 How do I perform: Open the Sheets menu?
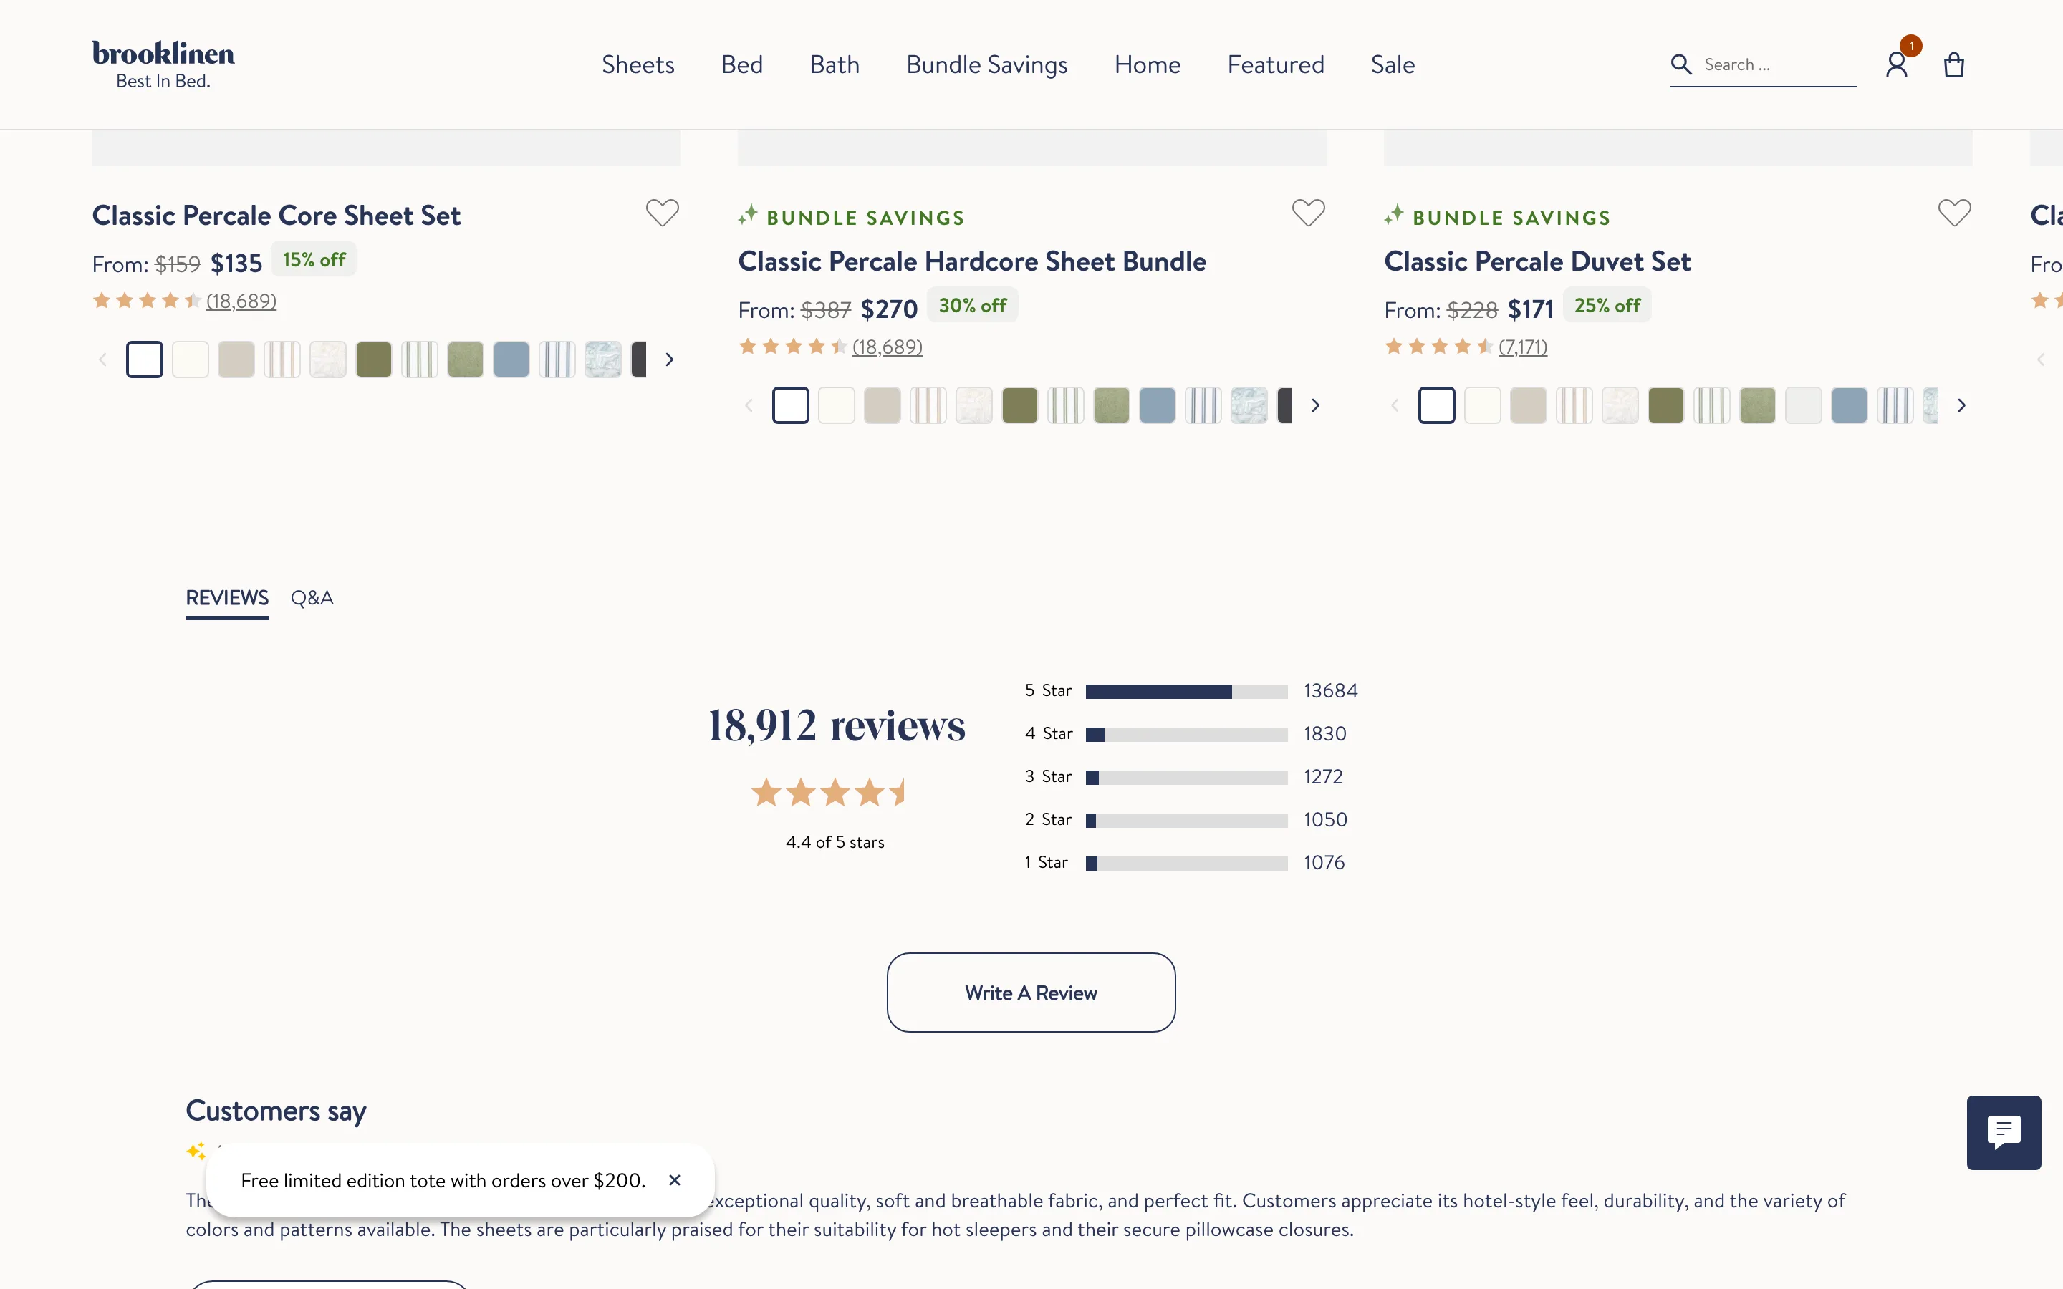[x=638, y=64]
